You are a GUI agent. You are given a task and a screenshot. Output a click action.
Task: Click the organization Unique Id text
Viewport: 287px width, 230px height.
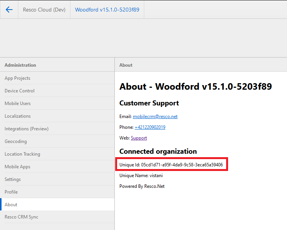[171, 165]
